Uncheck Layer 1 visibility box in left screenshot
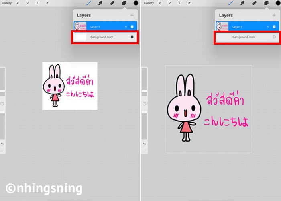 coord(132,27)
